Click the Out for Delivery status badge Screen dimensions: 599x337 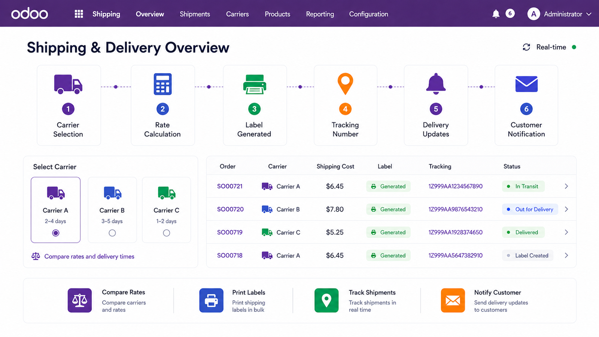tap(530, 209)
